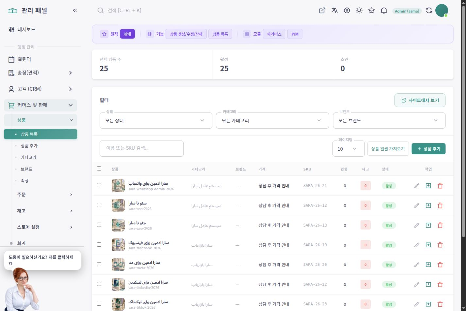
Task: Tick the select-all checkbox in table header
Action: (99, 168)
